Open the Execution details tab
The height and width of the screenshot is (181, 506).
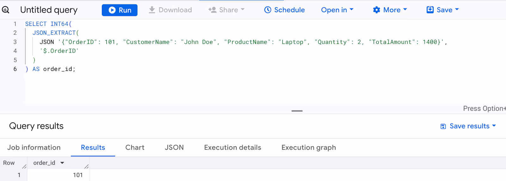tap(233, 148)
